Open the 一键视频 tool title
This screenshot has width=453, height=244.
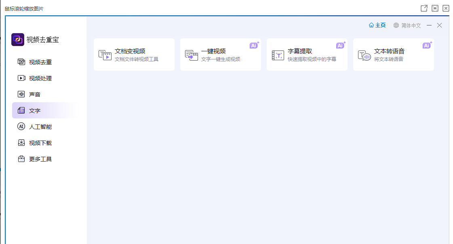(x=213, y=51)
